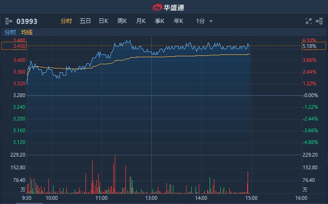Switch to the 五日 chart tab
The width and height of the screenshot is (328, 204).
pyautogui.click(x=85, y=21)
